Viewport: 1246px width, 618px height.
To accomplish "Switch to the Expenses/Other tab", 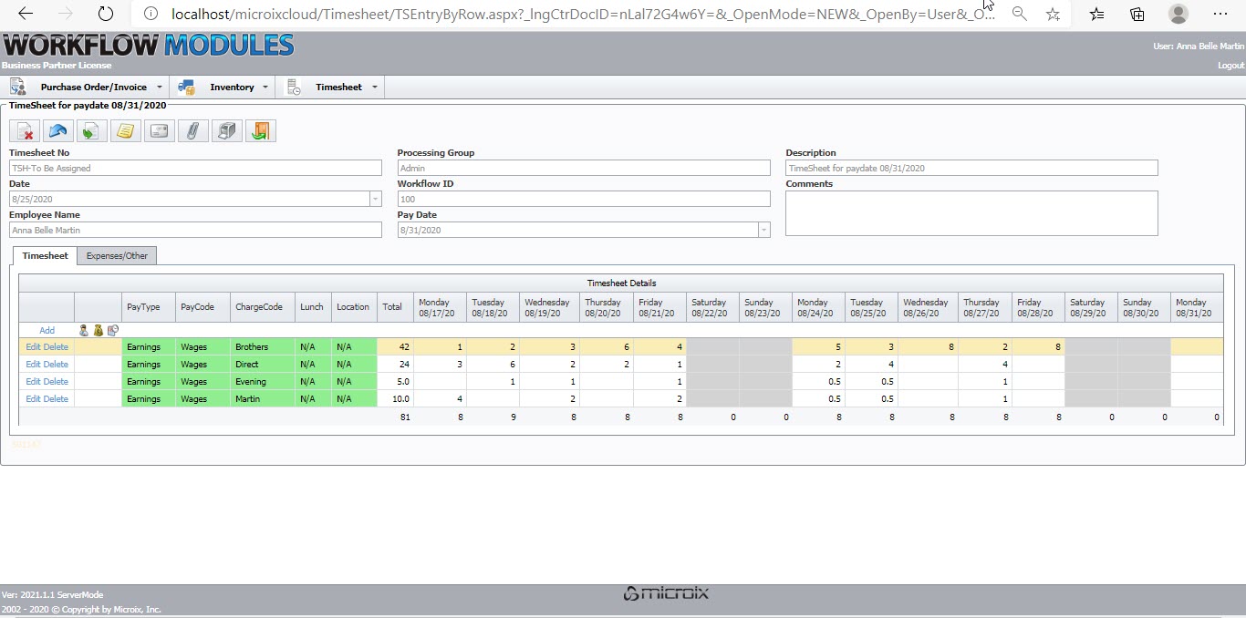I will [117, 256].
